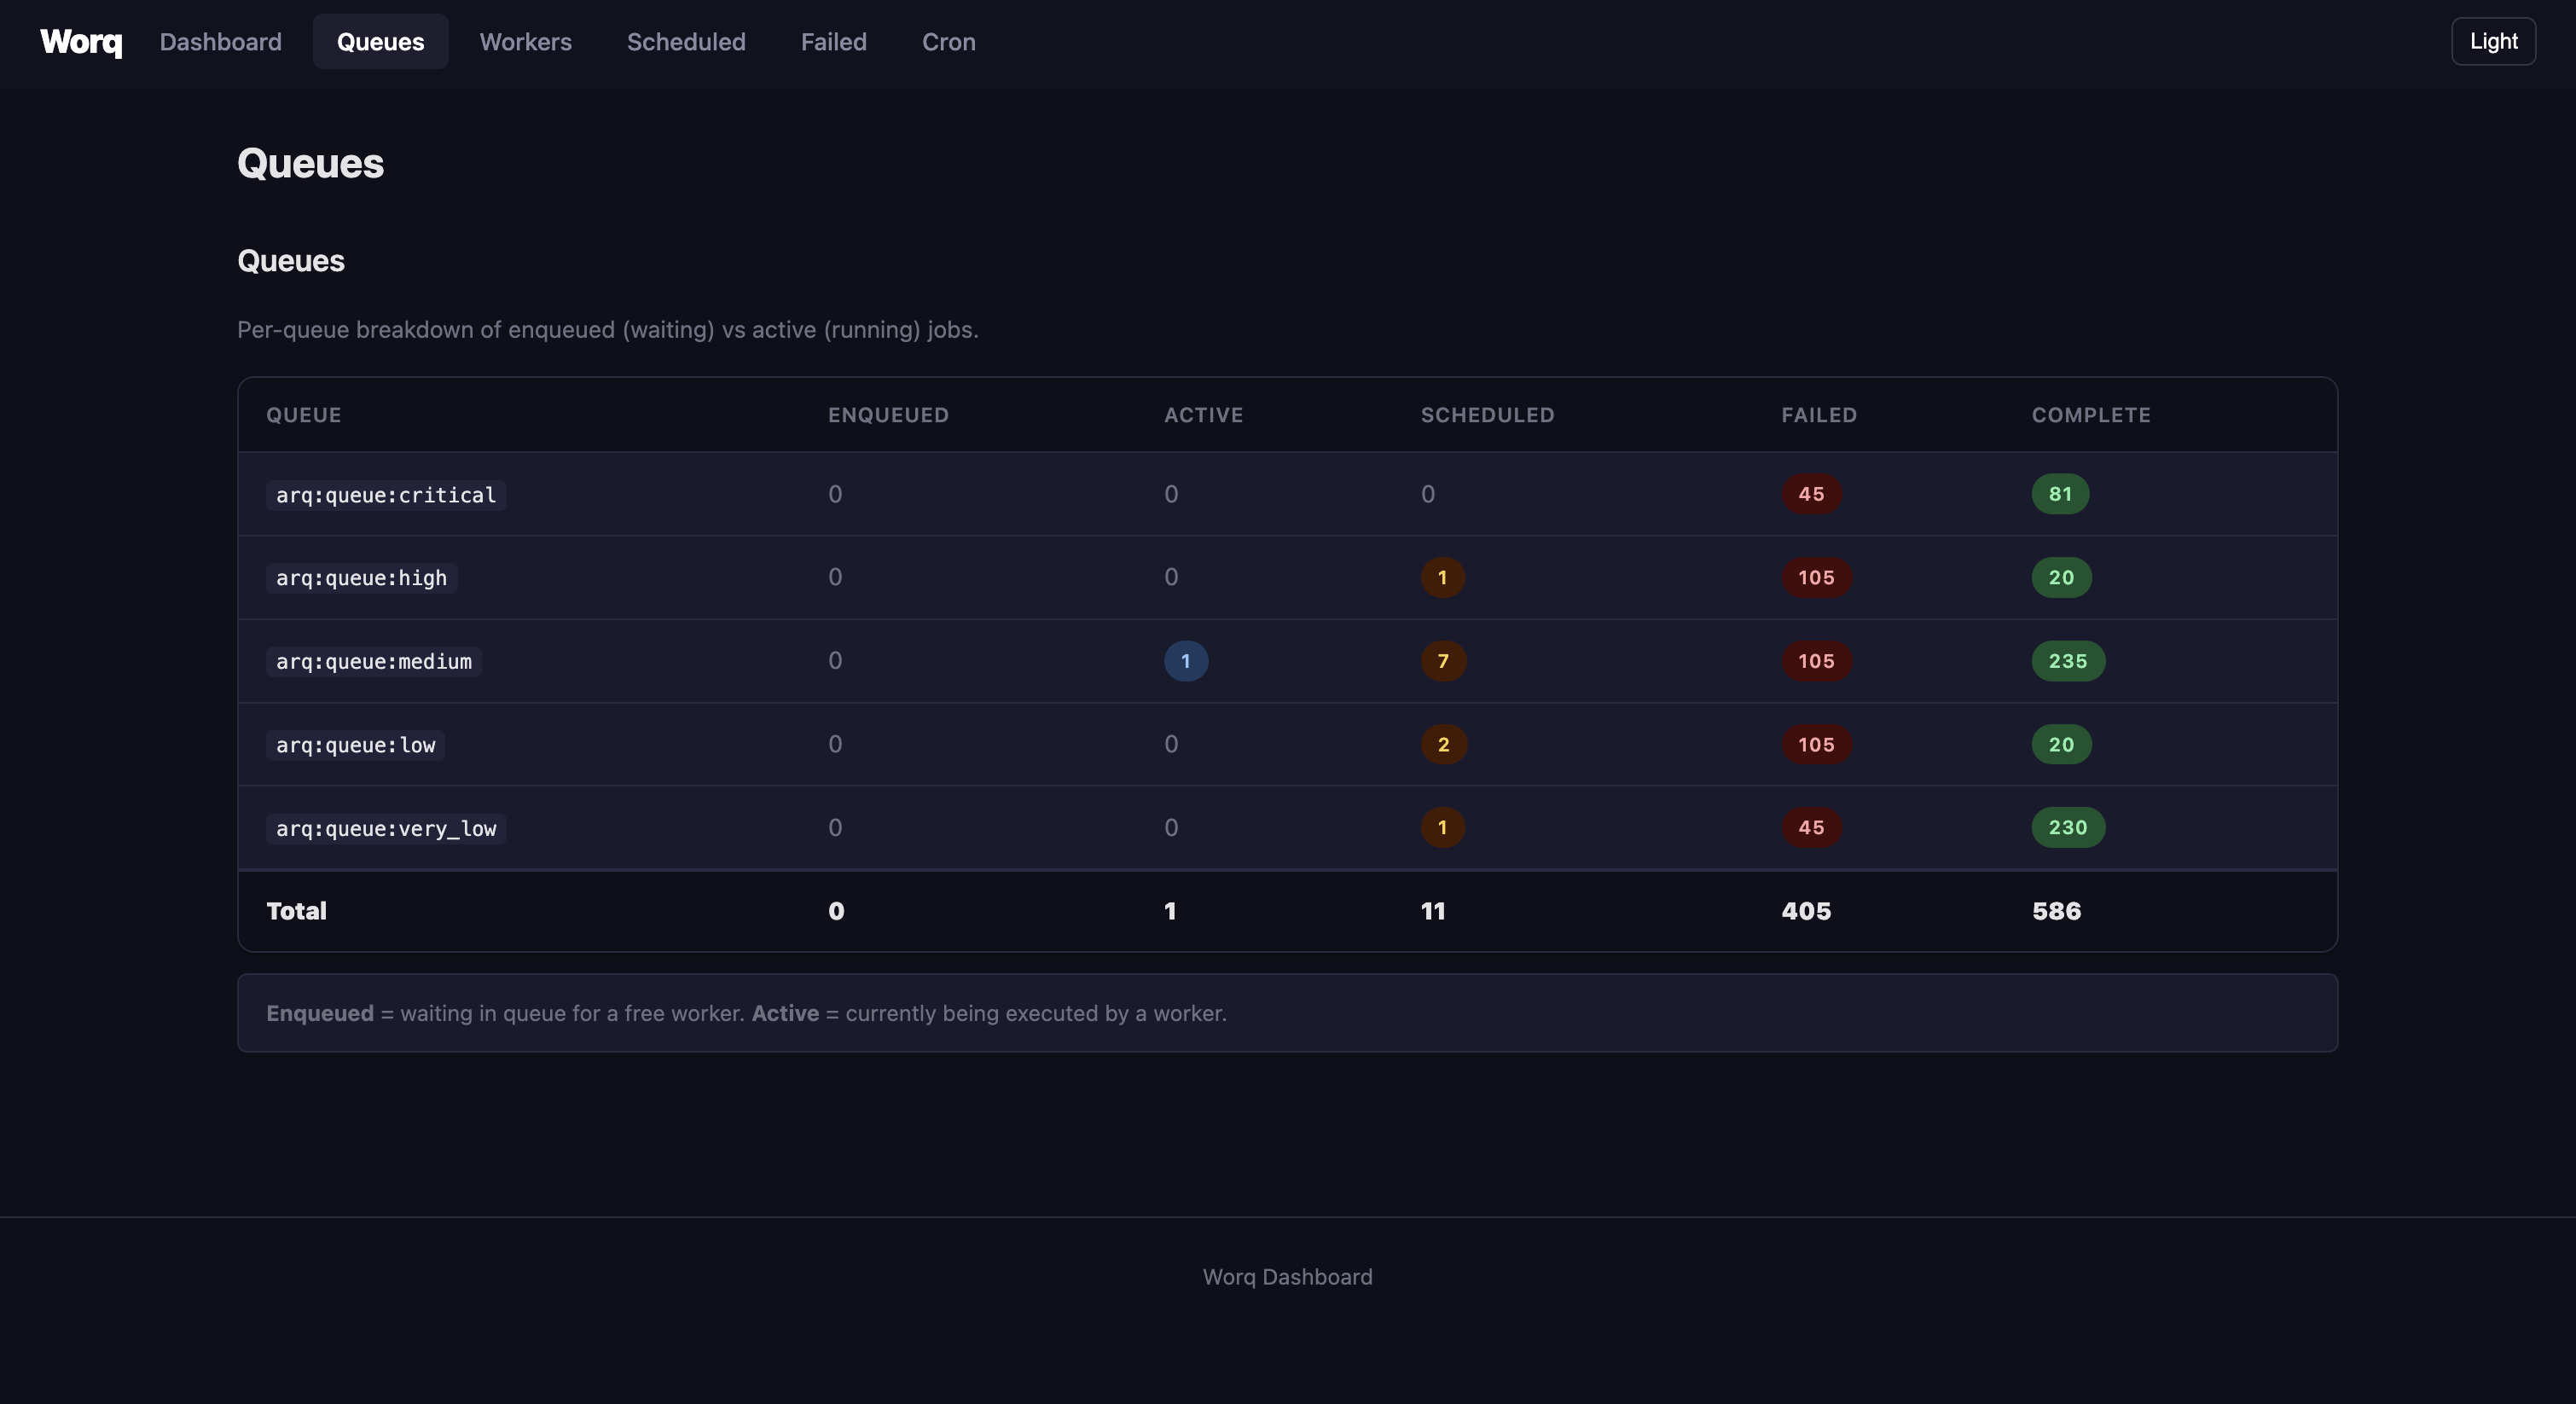Image resolution: width=2576 pixels, height=1404 pixels.
Task: Open the Dashboard tab
Action: [x=221, y=42]
